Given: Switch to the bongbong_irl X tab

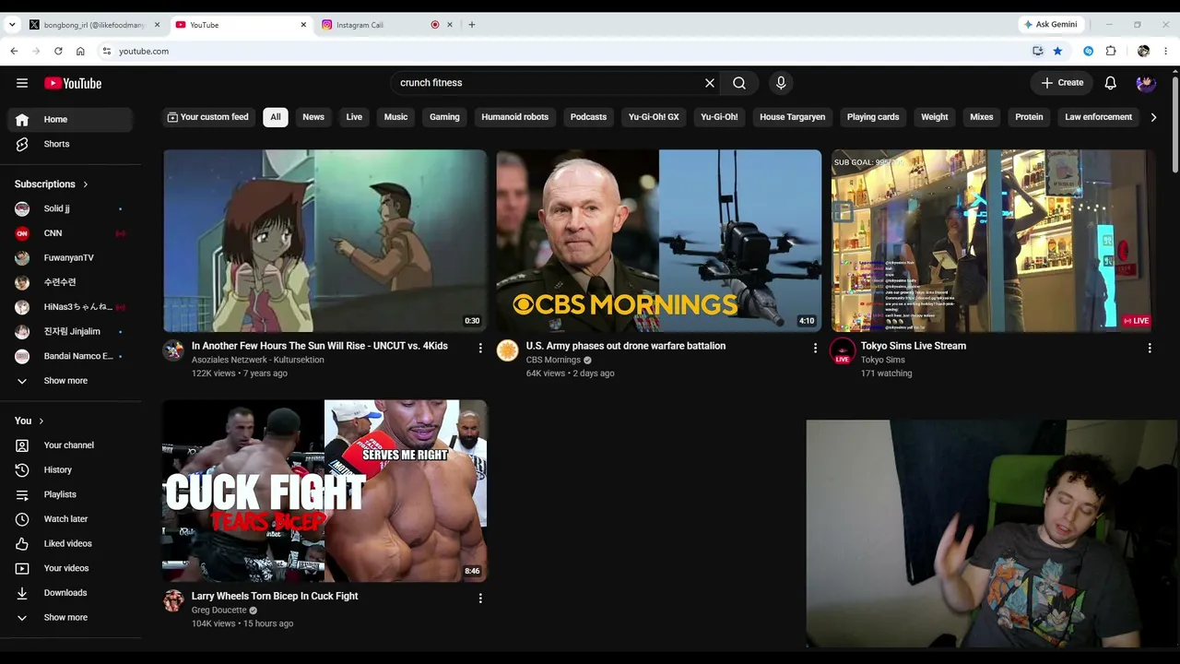Looking at the screenshot, I should [94, 25].
